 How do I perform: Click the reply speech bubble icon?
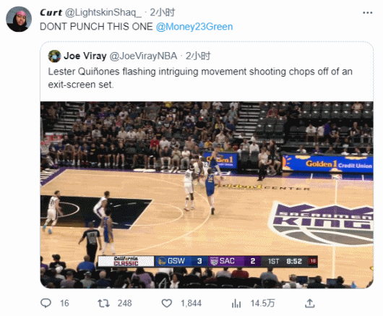click(46, 303)
